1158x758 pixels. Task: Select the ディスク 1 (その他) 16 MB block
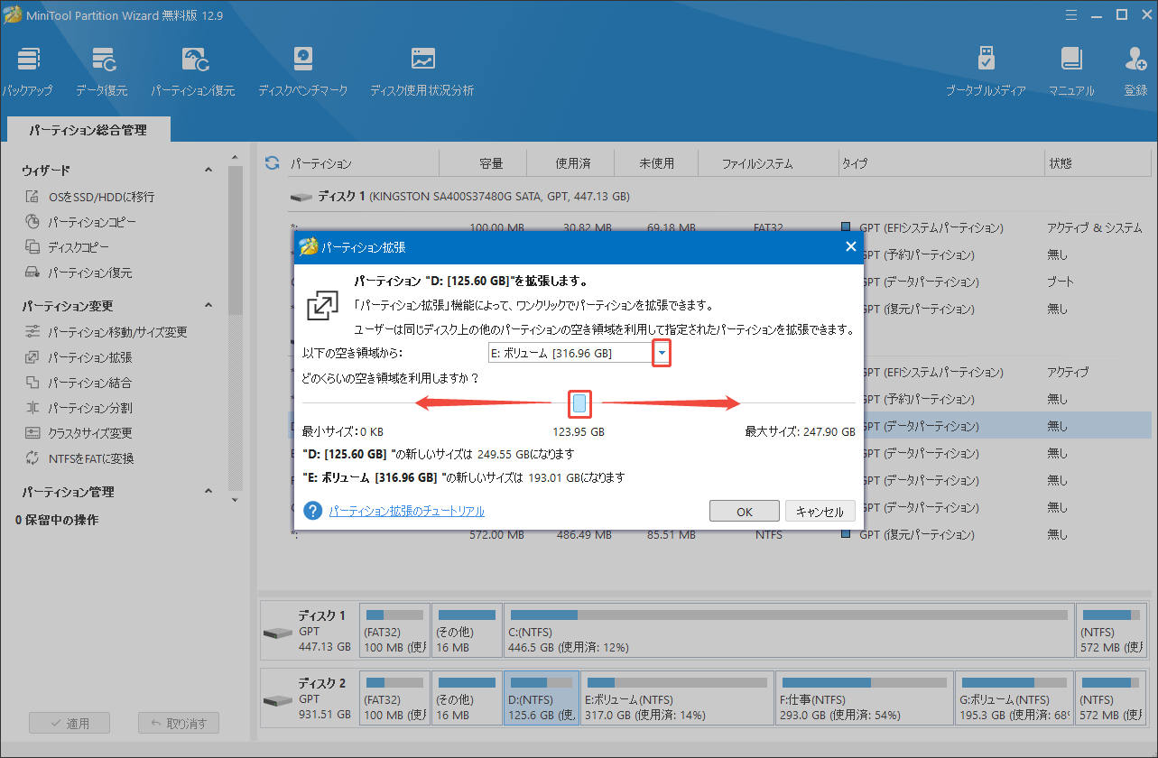point(467,630)
